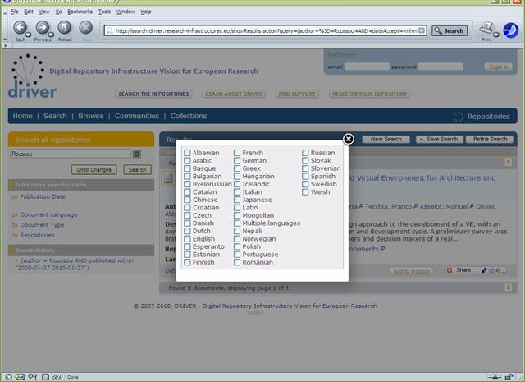Check the French language checkbox
This screenshot has height=382, width=525.
click(237, 153)
